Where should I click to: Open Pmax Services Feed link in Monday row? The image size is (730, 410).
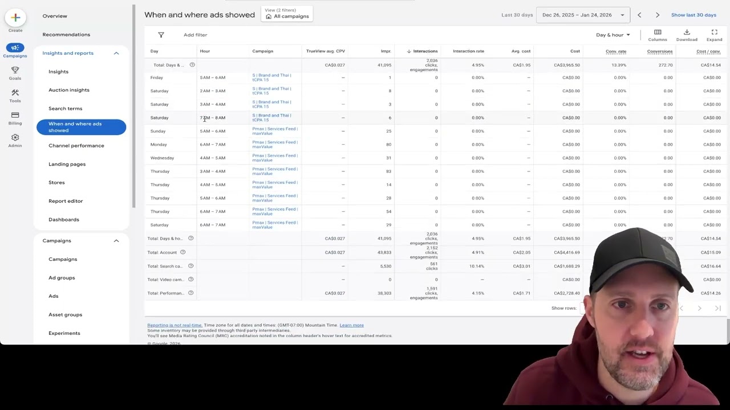click(x=275, y=145)
